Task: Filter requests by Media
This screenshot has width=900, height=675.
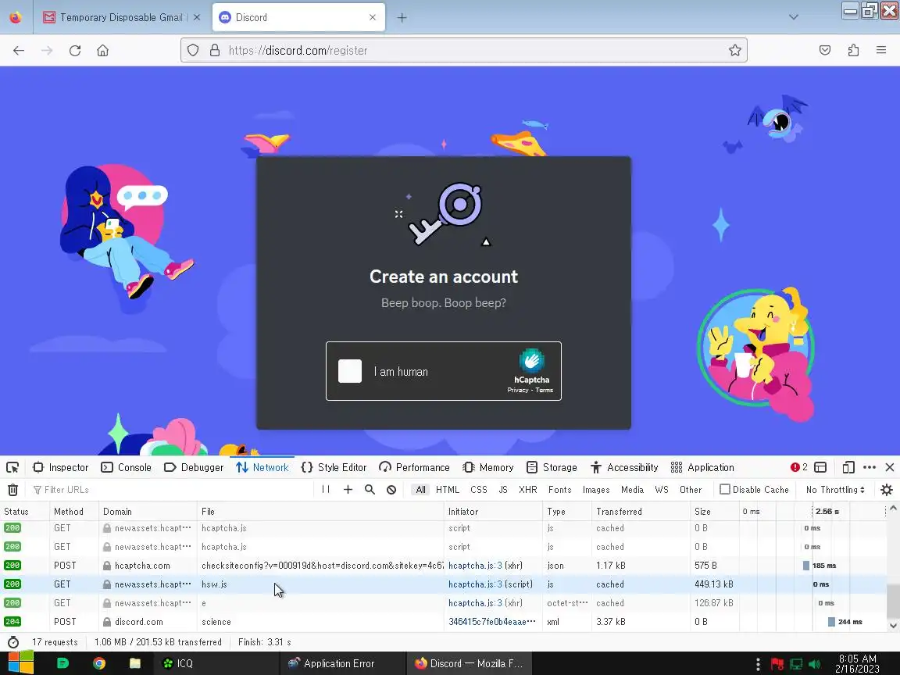Action: point(633,490)
